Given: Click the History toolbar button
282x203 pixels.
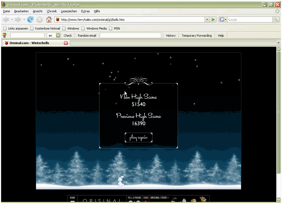Looking at the screenshot, I should pos(171,36).
